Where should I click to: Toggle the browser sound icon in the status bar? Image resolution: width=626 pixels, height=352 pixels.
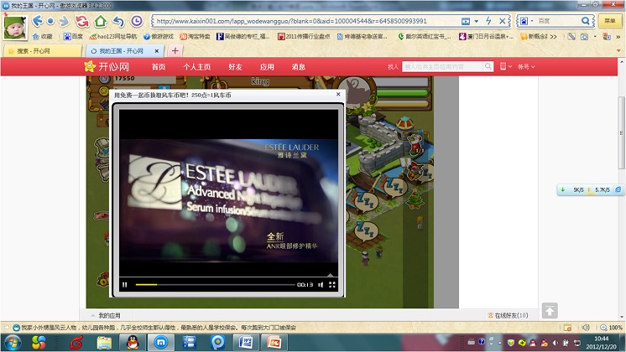click(586, 328)
